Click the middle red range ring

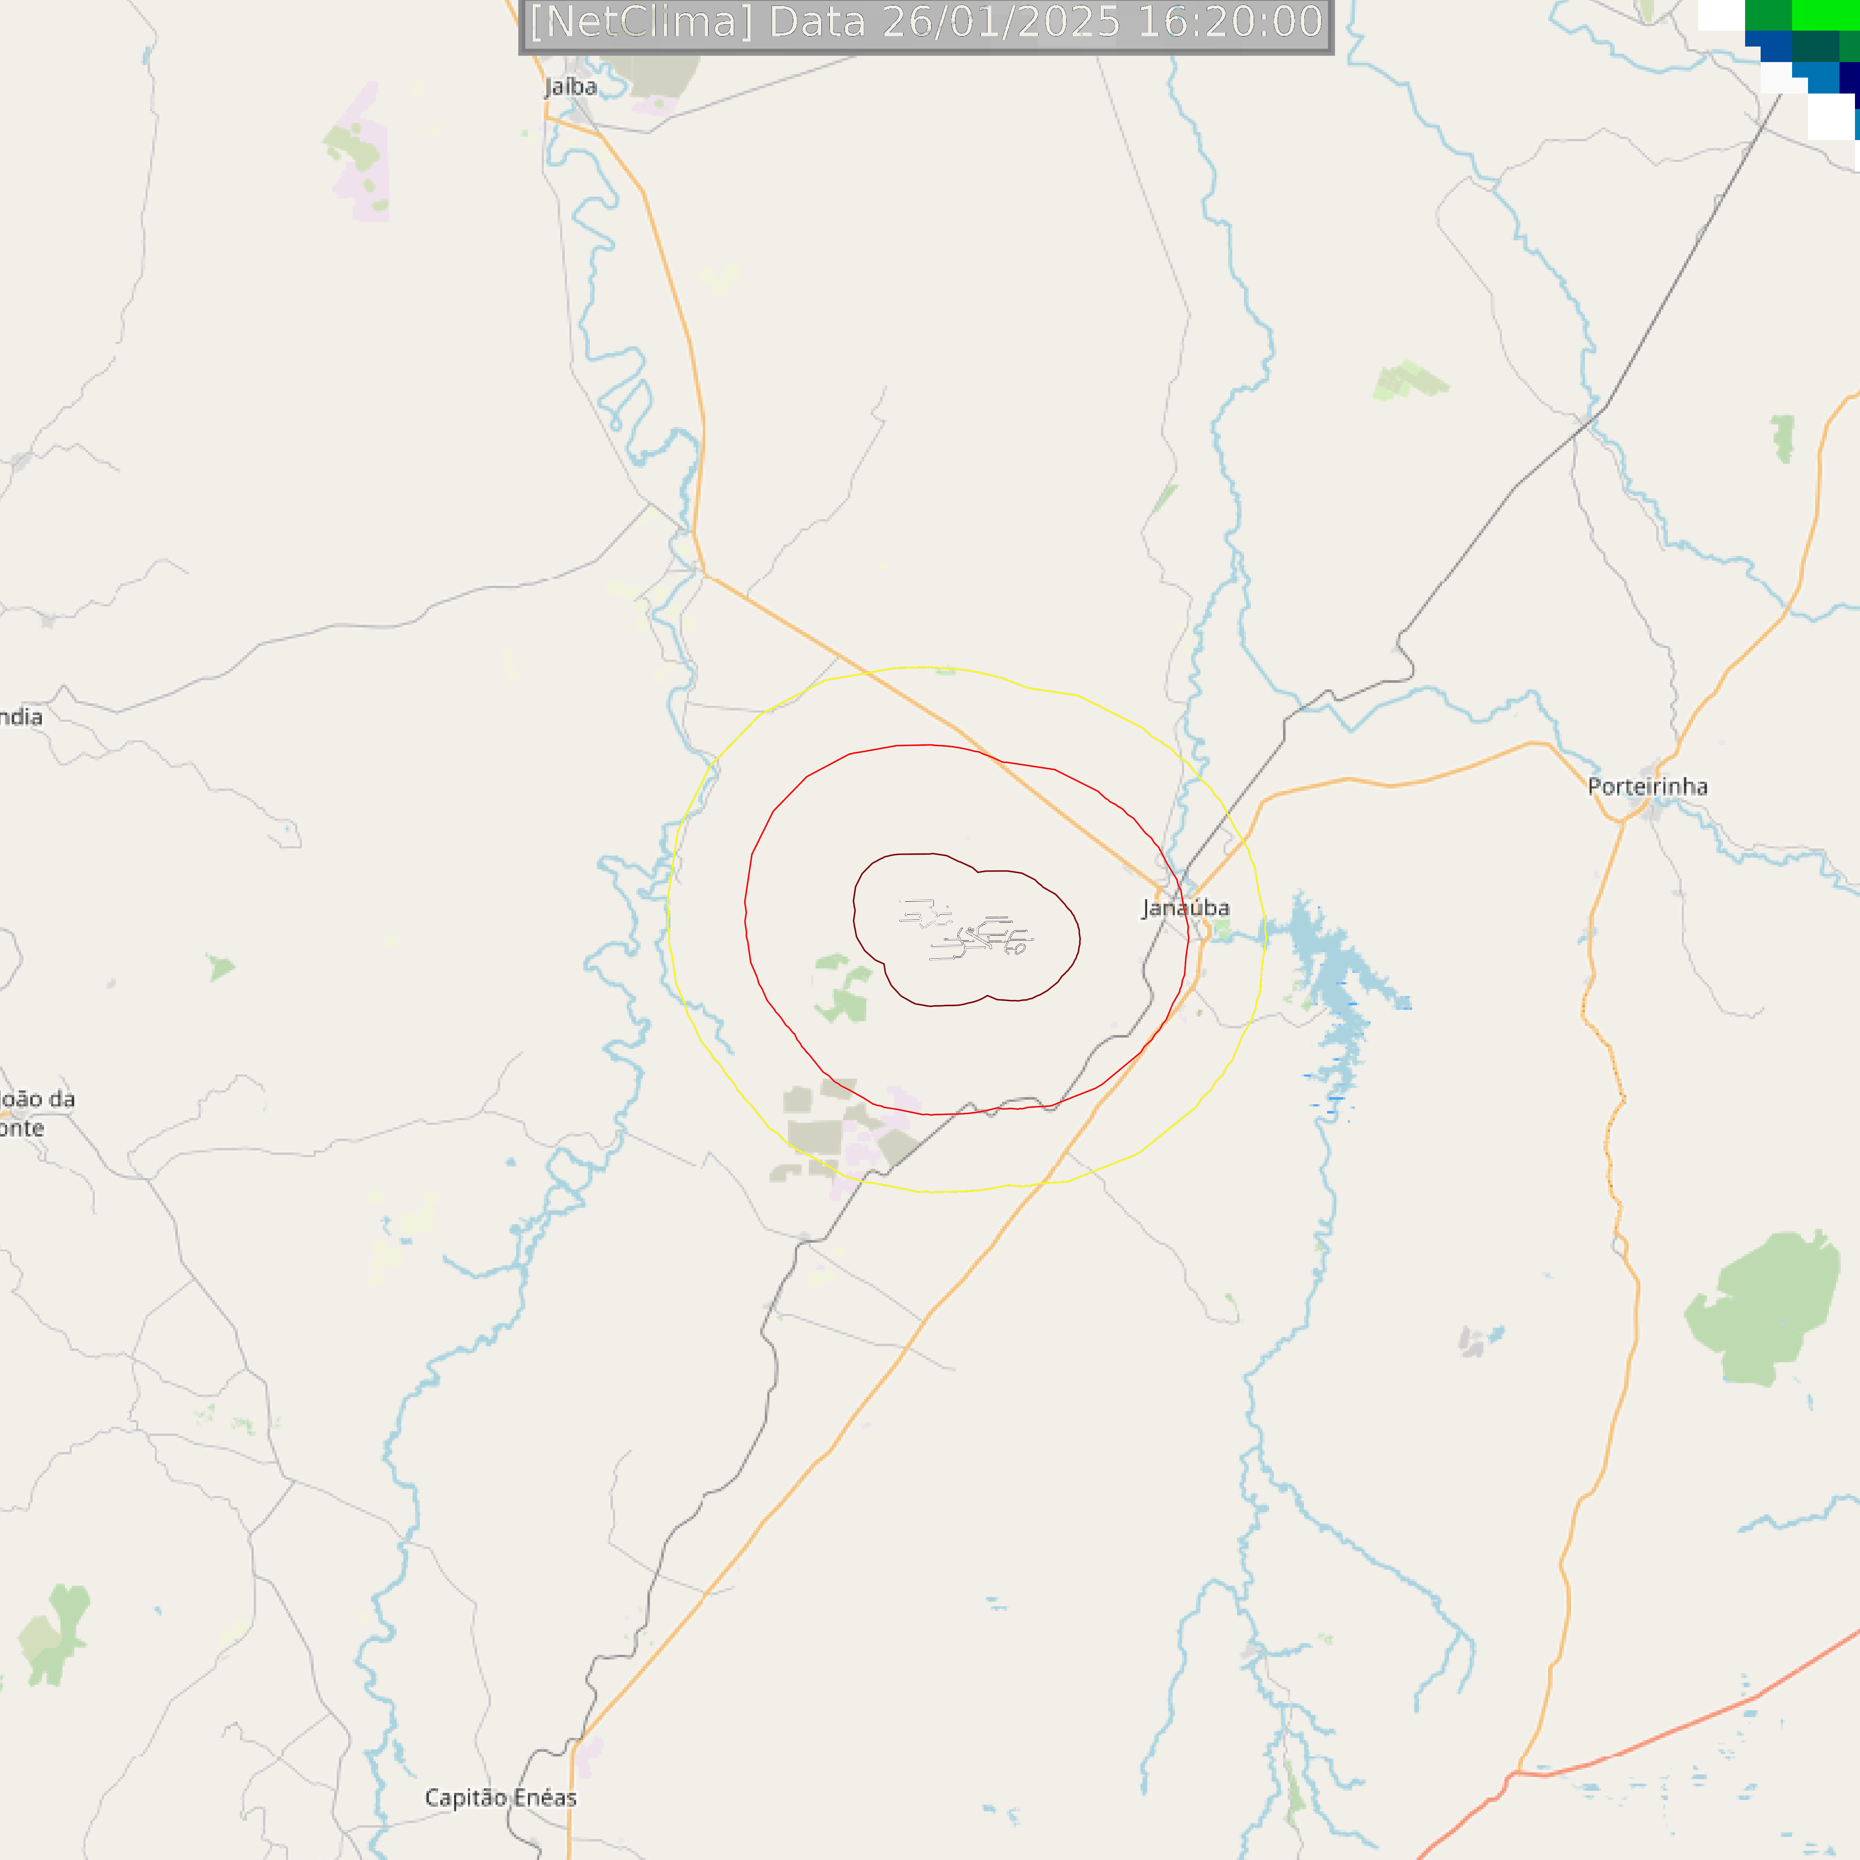tap(746, 905)
